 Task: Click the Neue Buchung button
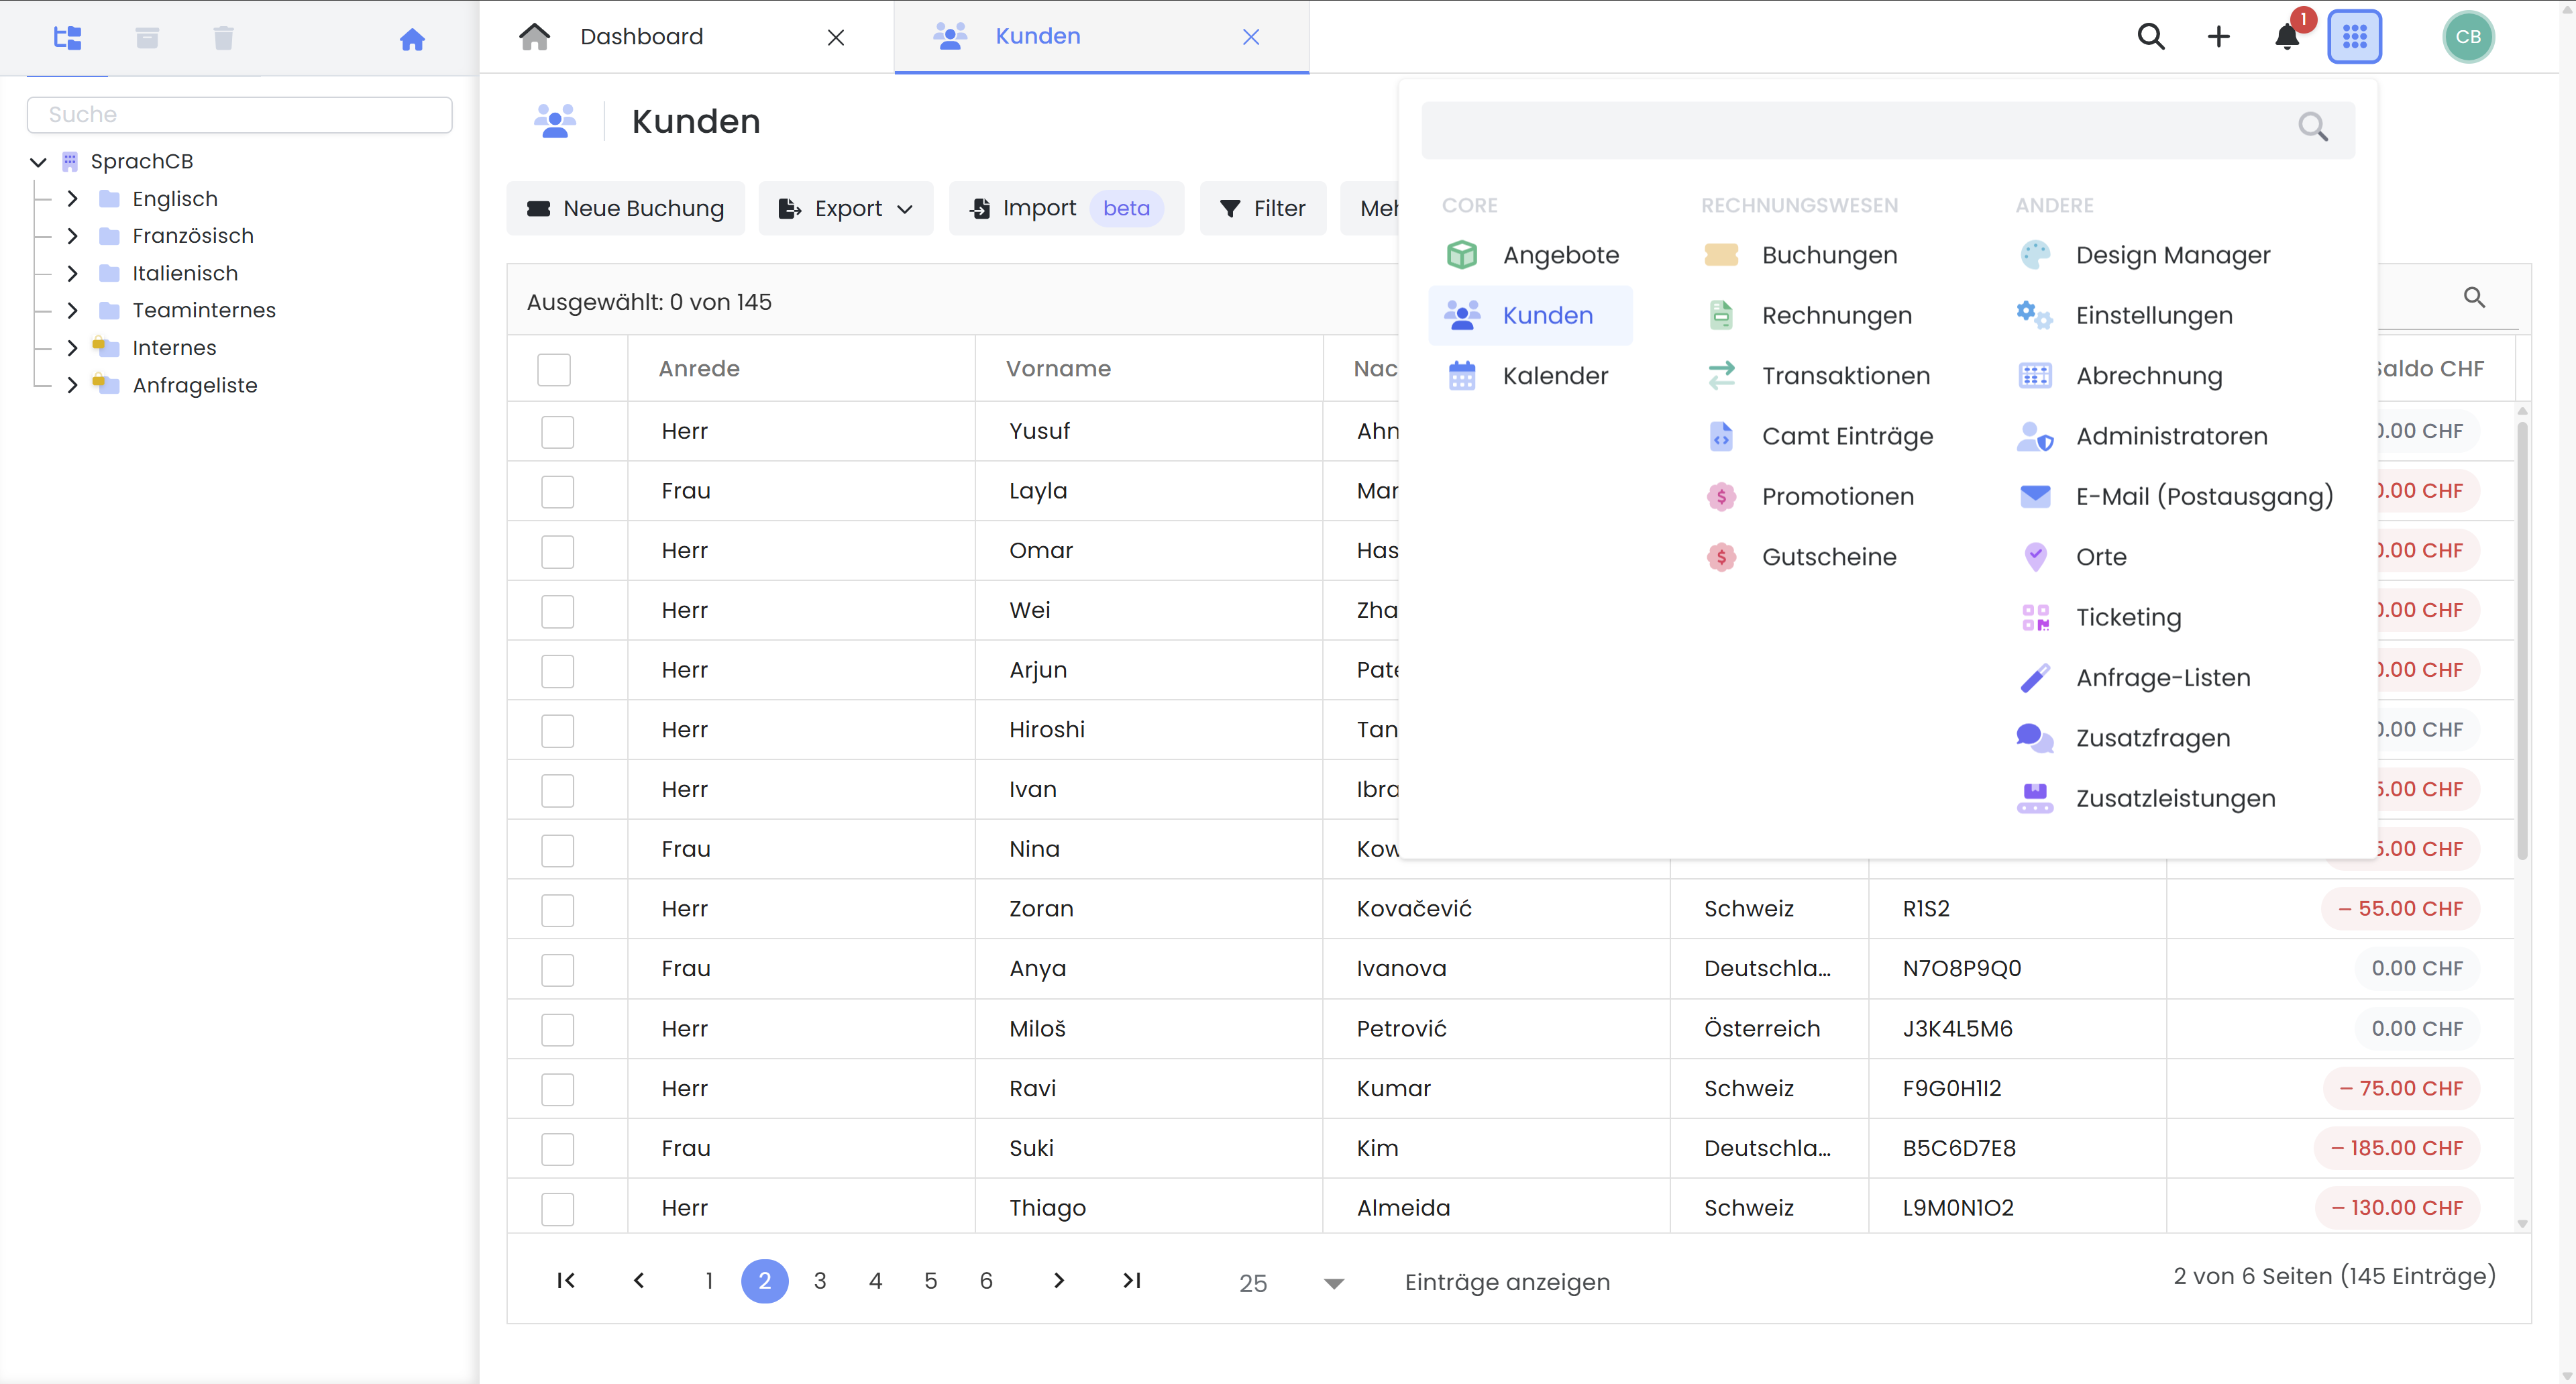tap(626, 208)
